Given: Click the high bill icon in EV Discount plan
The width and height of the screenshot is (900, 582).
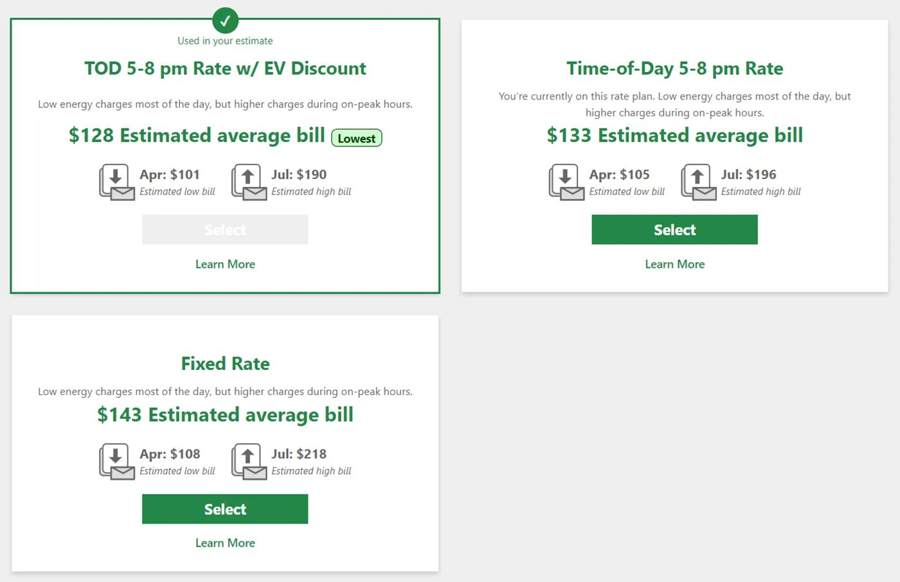Looking at the screenshot, I should coord(249,182).
